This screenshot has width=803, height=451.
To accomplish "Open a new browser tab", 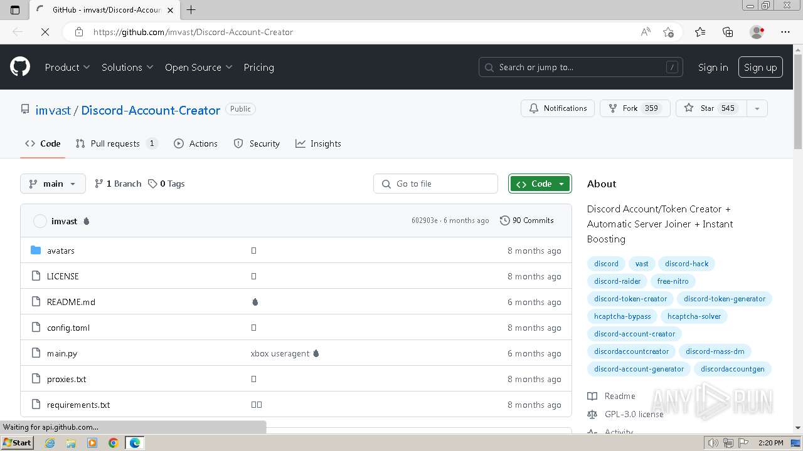I will [191, 9].
